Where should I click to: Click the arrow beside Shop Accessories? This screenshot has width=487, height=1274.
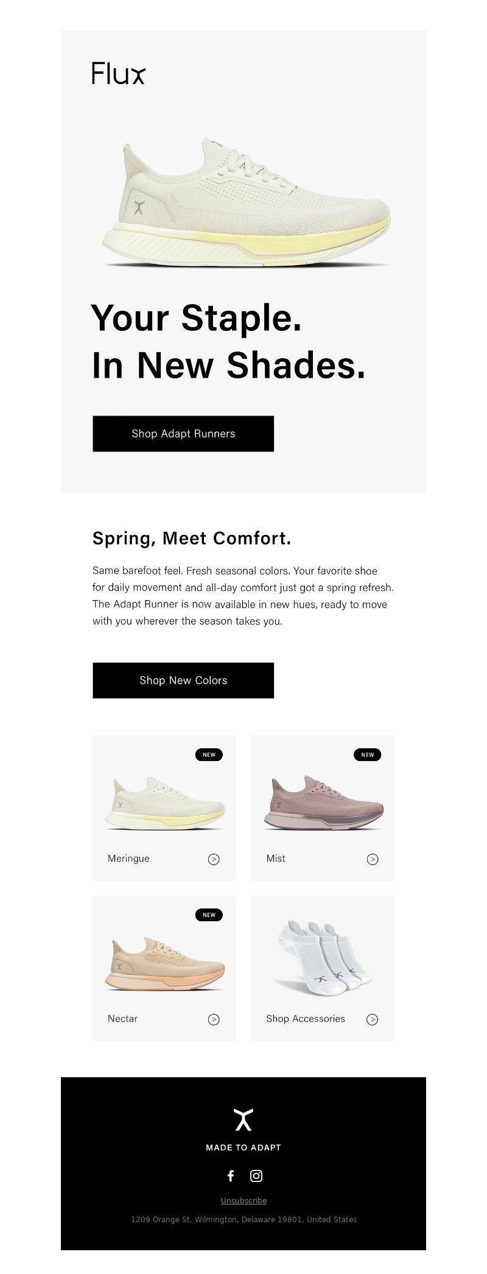coord(373,1019)
